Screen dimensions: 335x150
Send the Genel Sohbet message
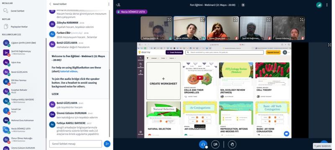coord(107,144)
